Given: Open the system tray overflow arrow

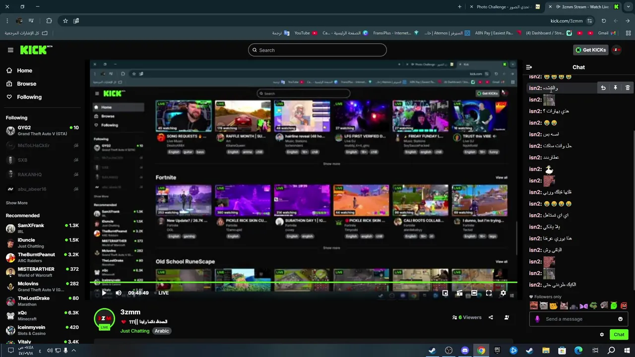Looking at the screenshot, I should pyautogui.click(x=74, y=351).
